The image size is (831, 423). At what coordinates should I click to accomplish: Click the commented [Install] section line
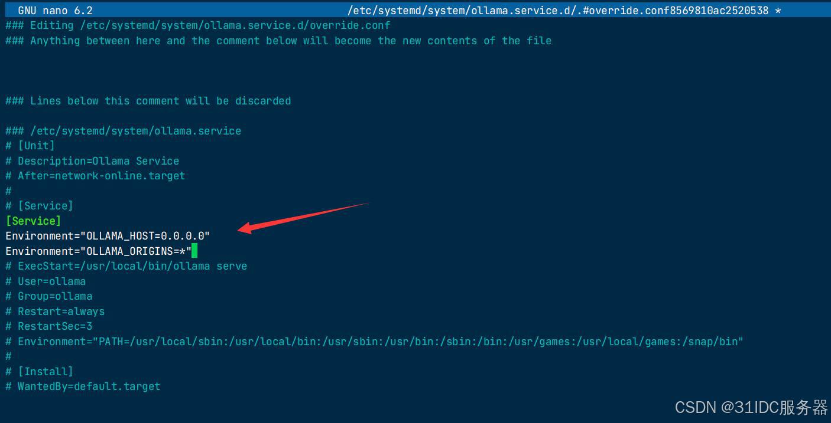39,372
